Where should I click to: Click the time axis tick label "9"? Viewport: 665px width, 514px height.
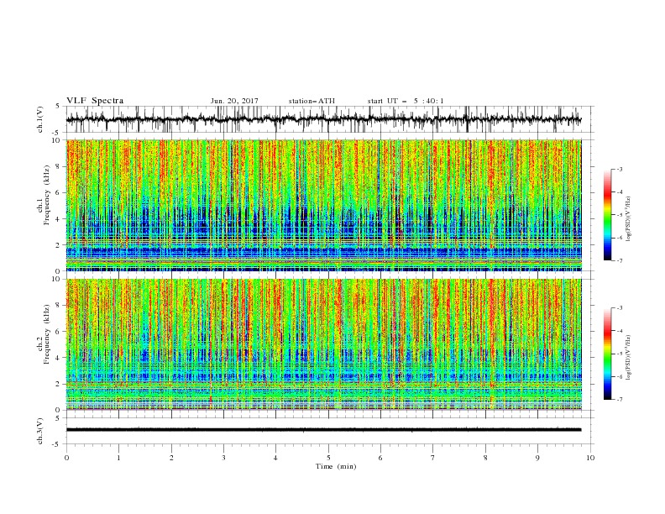point(537,458)
